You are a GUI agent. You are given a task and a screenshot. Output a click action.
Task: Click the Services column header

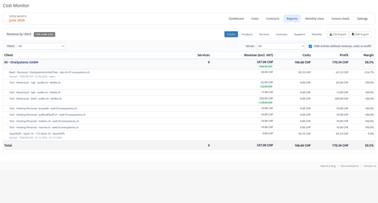click(x=203, y=55)
